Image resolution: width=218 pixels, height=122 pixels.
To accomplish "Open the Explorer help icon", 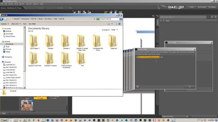I will click(120, 24).
